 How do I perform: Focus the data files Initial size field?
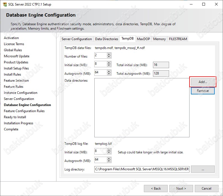pyautogui.click(x=101, y=64)
